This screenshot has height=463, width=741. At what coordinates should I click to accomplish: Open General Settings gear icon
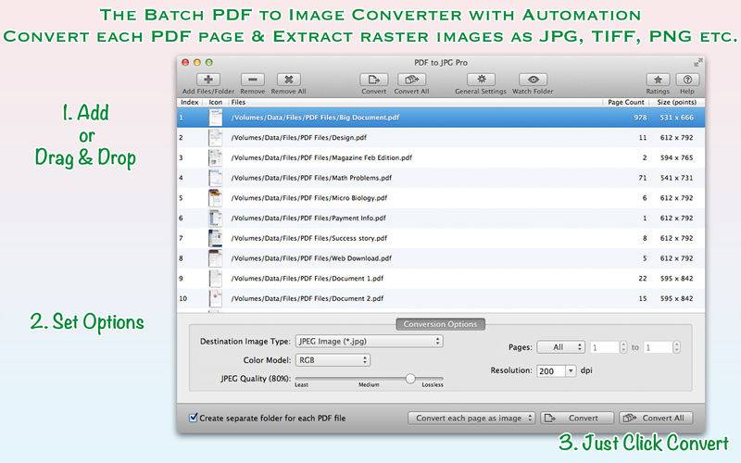click(x=481, y=80)
